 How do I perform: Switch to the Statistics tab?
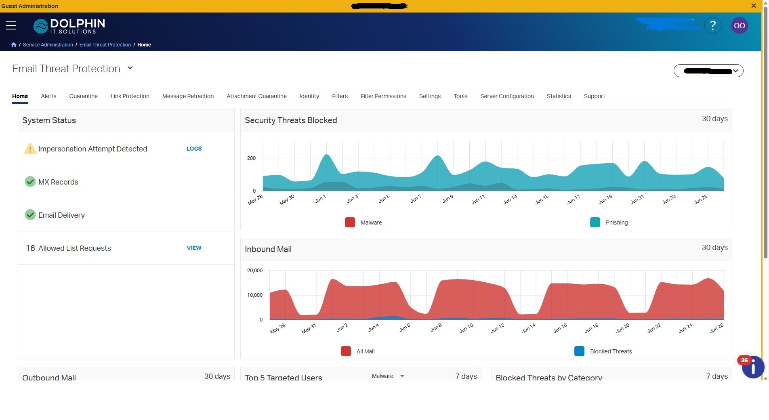559,96
